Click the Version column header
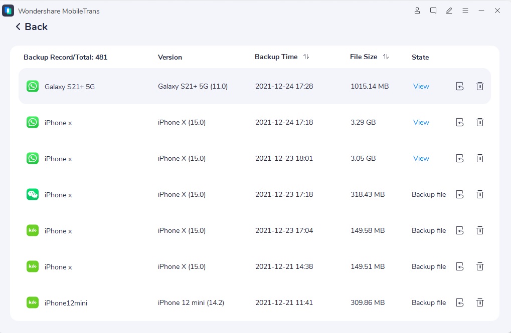Screen dimensions: 511x333 (x=170, y=57)
